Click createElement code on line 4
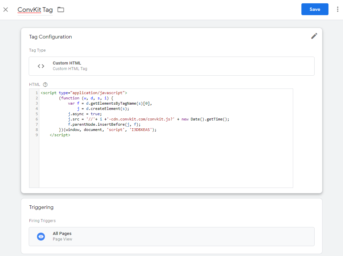This screenshot has width=343, height=256. (x=105, y=109)
